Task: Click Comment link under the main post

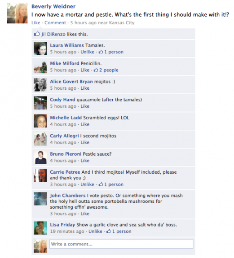Action: pyautogui.click(x=55, y=22)
